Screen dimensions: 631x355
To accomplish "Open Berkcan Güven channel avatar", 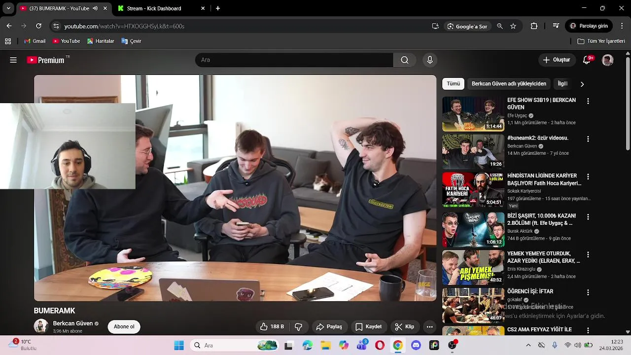I will point(41,326).
